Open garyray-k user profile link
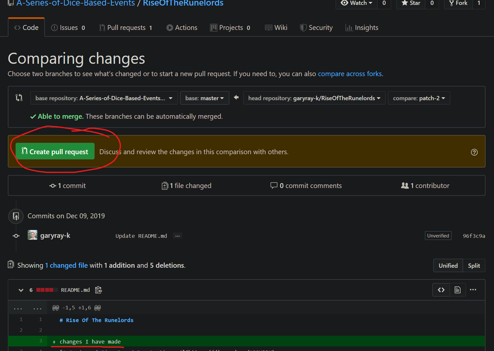Viewport: 494px width, 351px height. click(x=55, y=236)
